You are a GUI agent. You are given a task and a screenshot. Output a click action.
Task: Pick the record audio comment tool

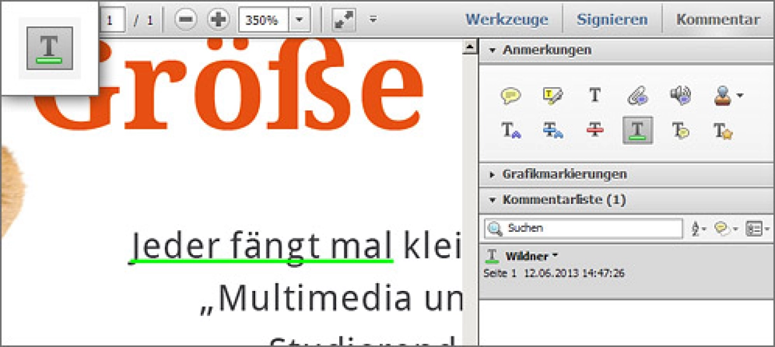pos(680,95)
